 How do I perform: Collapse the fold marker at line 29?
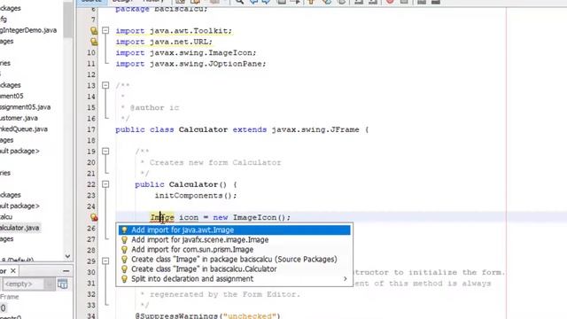pyautogui.click(x=105, y=261)
